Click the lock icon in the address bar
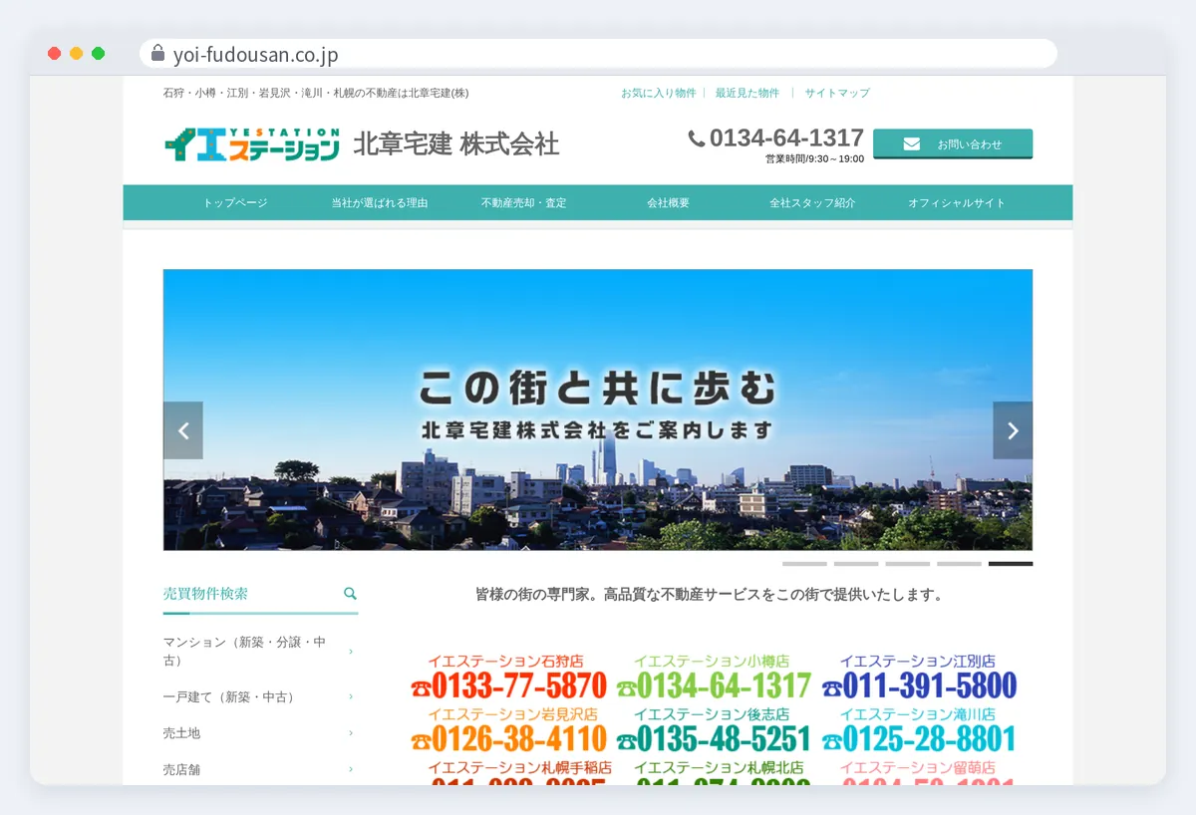 point(157,54)
